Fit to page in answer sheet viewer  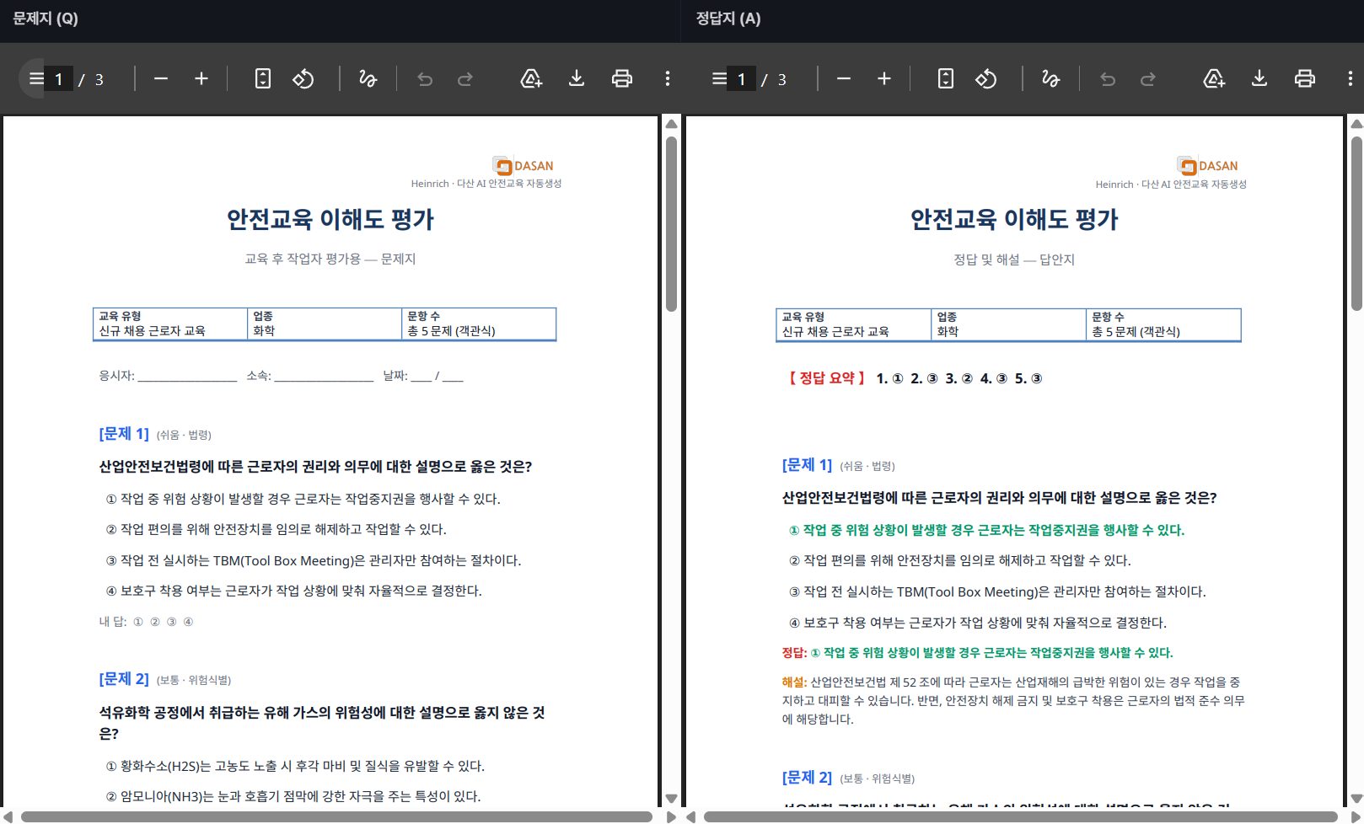tap(946, 79)
